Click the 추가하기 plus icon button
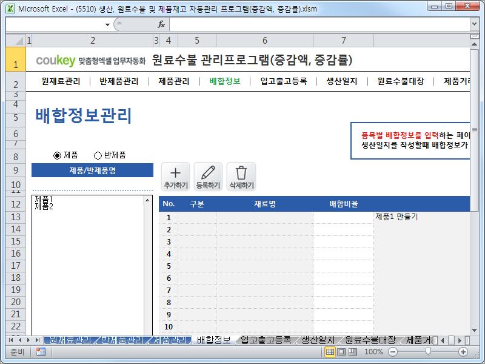The height and width of the screenshot is (364, 485). pyautogui.click(x=175, y=177)
